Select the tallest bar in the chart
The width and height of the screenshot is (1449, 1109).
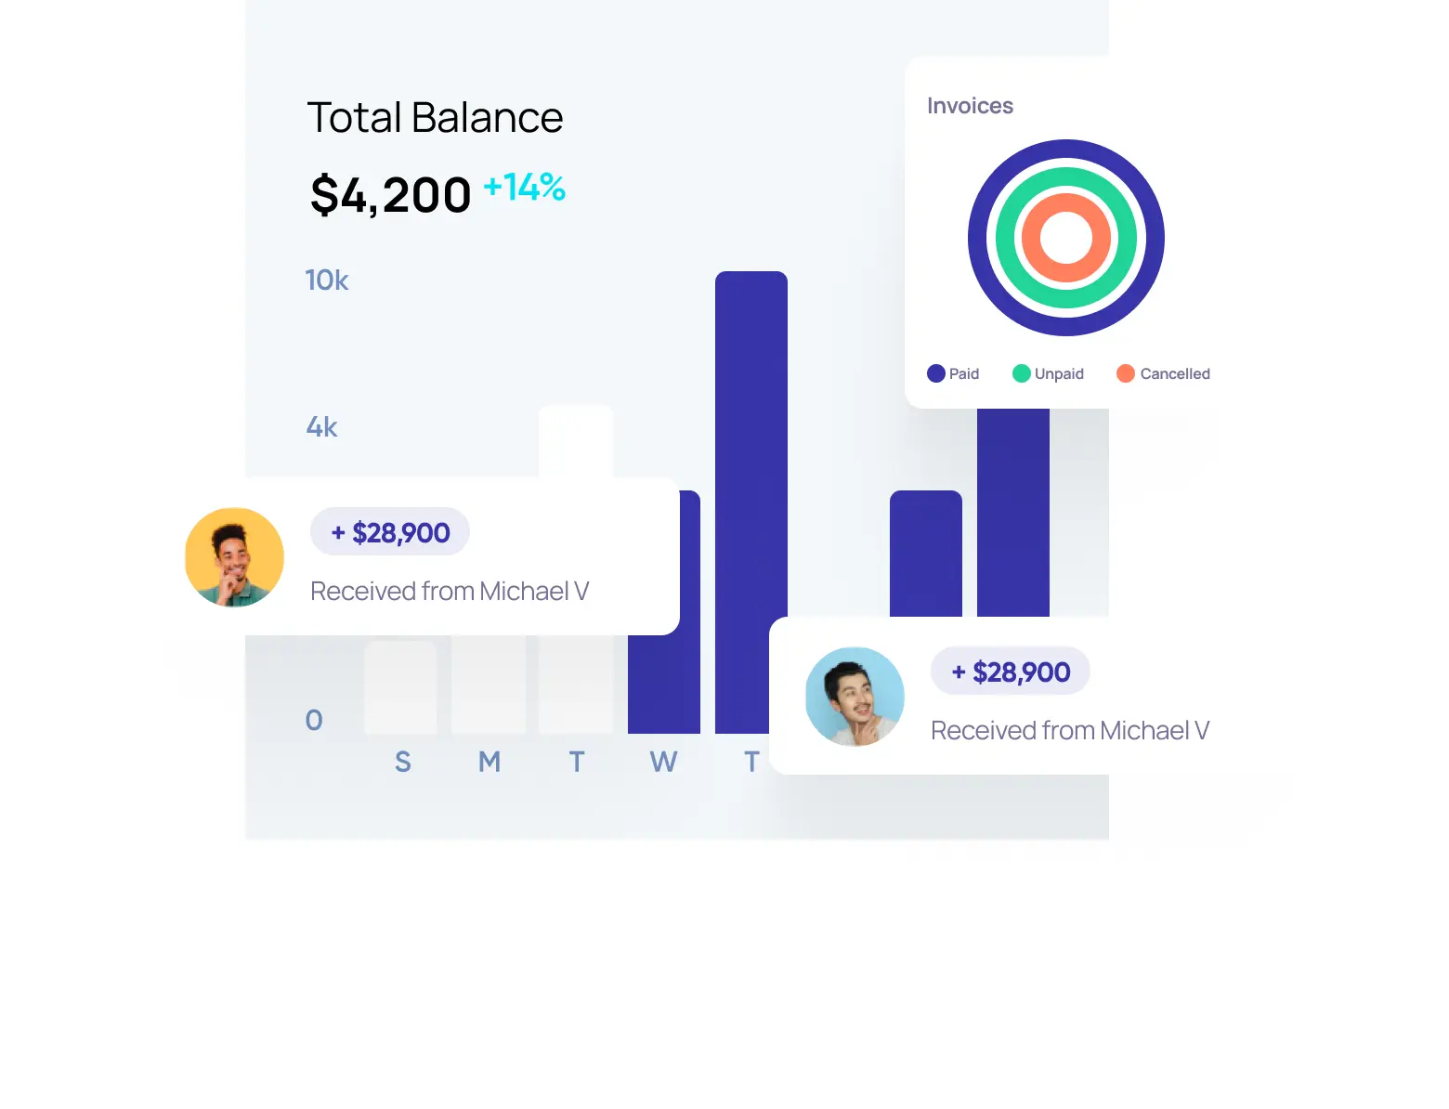click(751, 446)
